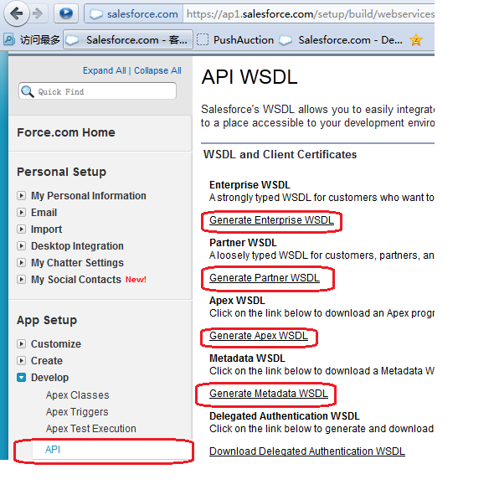494x495 pixels.
Task: Click the Collapse All link
Action: click(157, 70)
